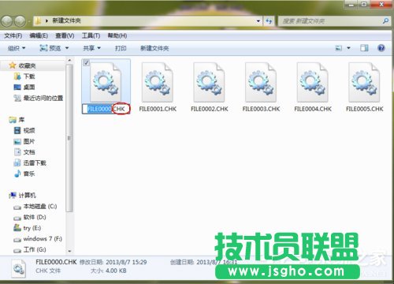394x284 pixels.
Task: Toggle the preview pane icon
Action: pos(364,48)
